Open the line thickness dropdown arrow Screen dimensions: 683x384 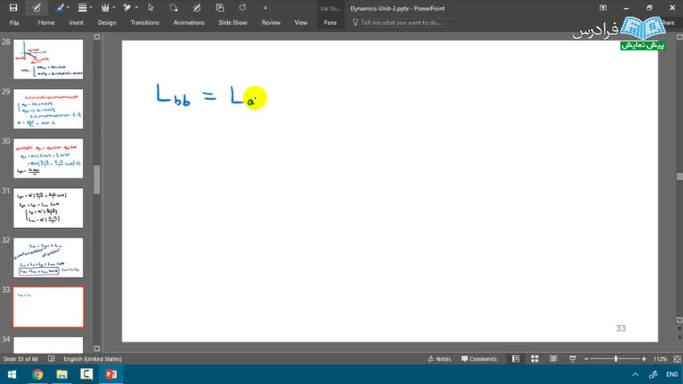coord(90,8)
